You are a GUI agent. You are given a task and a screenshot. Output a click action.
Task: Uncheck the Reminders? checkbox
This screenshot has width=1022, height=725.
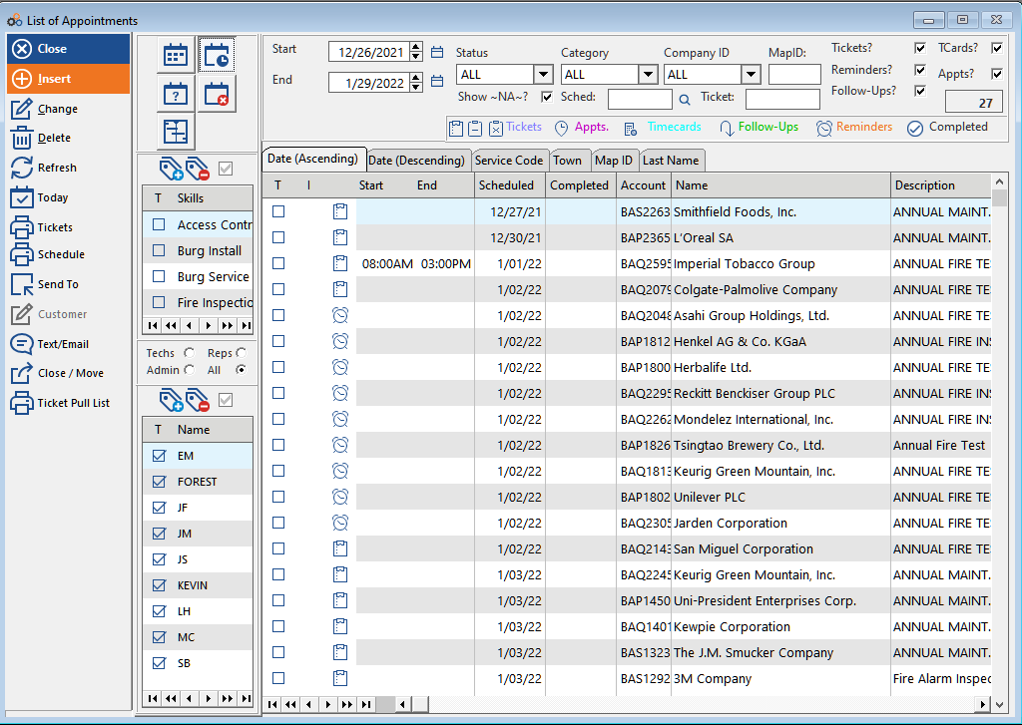click(x=920, y=70)
